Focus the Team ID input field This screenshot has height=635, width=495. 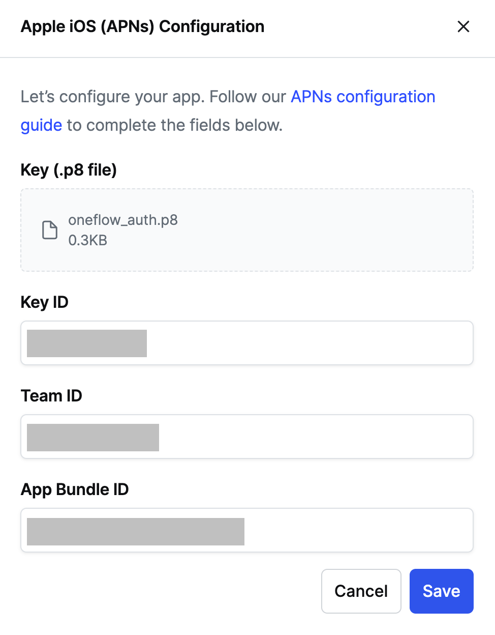click(247, 437)
